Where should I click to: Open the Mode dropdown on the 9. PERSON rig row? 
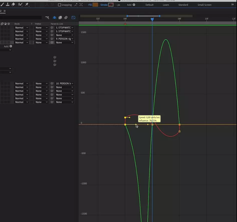pyautogui.click(x=22, y=39)
